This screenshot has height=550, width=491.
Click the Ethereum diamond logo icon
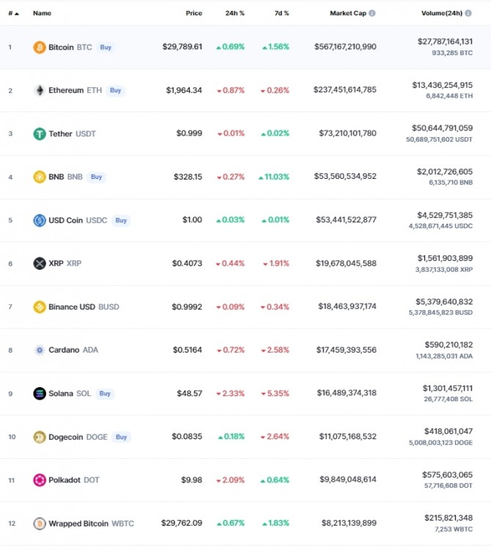tap(40, 90)
